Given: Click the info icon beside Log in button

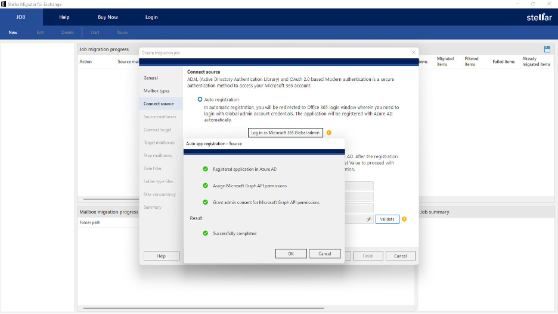Looking at the screenshot, I should [329, 133].
